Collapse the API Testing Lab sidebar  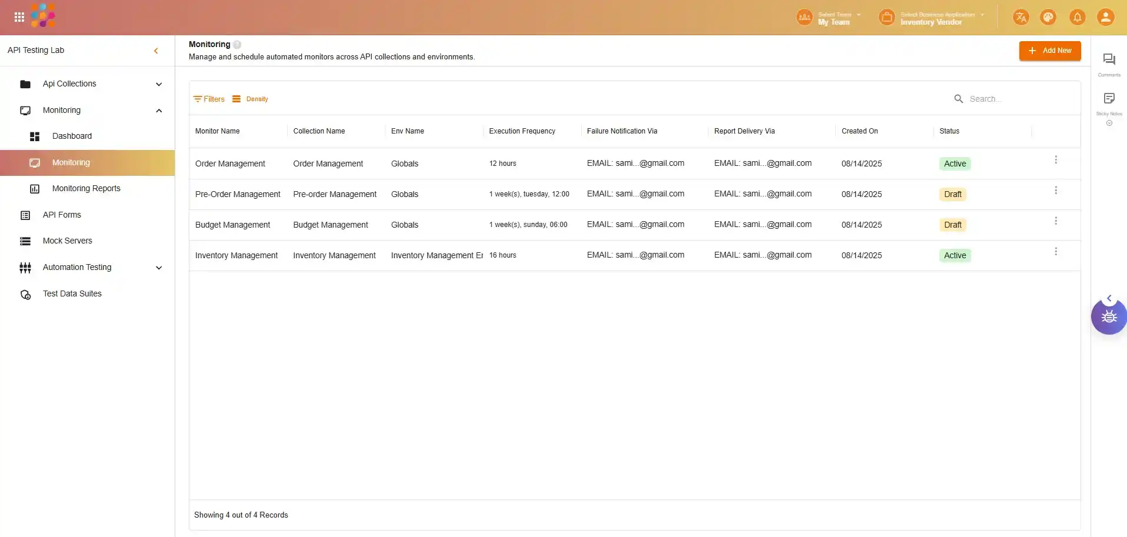[156, 51]
